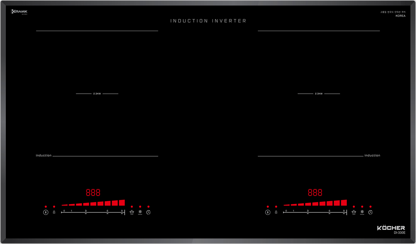Set right slider to level 6

[329, 212]
